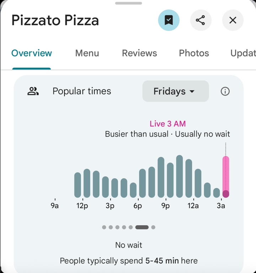Click the dropdown arrow next to Fridays
The image size is (256, 273).
[192, 92]
